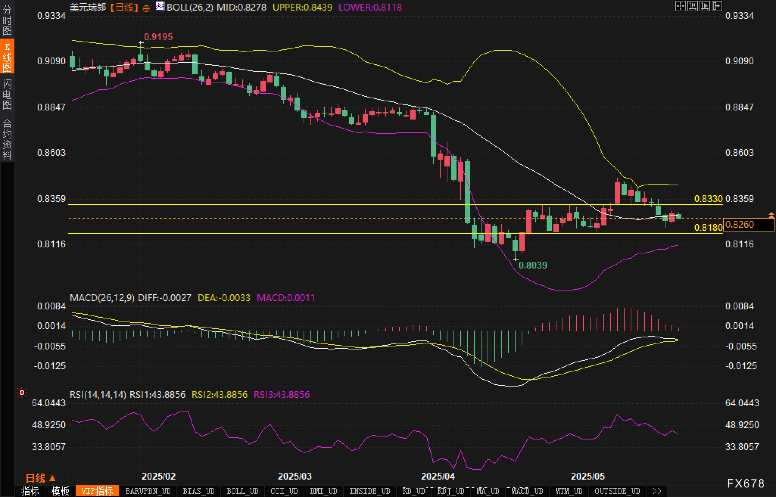The width and height of the screenshot is (776, 497).
Task: Click the orange circled-plus icon beside 日线
Action: 146,8
